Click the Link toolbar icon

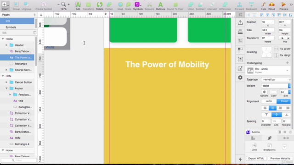263,6
